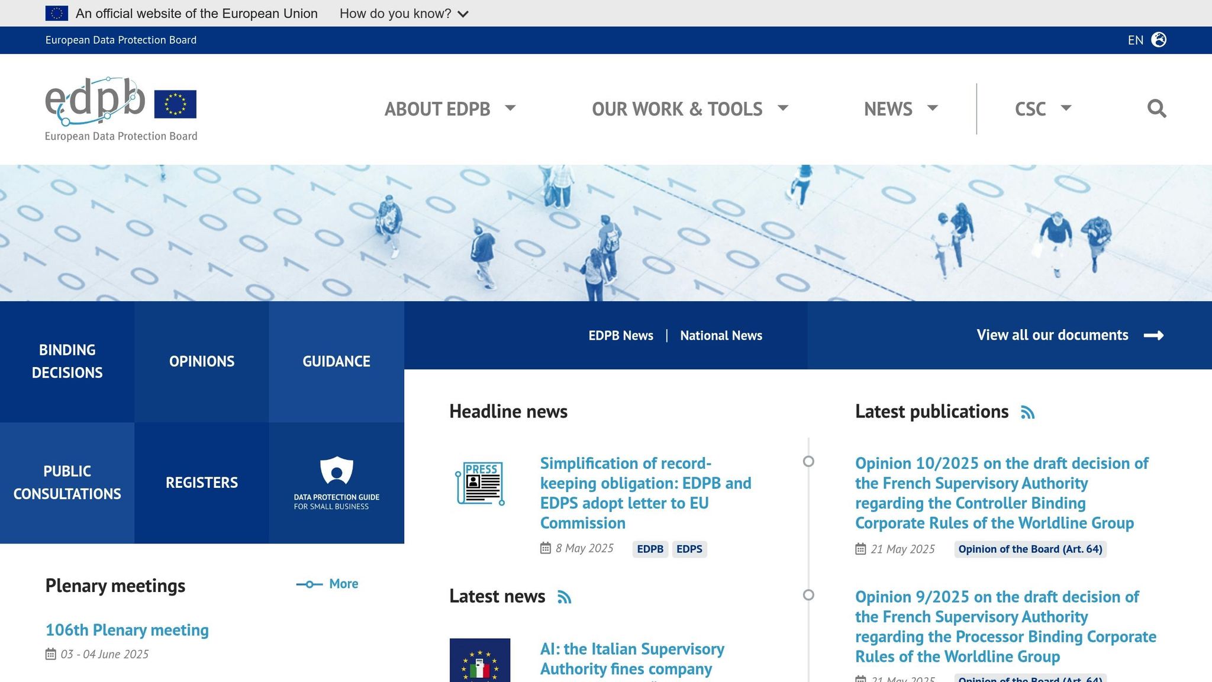1212x682 pixels.
Task: Open Simplification of record-keeping obligation article
Action: click(x=646, y=493)
